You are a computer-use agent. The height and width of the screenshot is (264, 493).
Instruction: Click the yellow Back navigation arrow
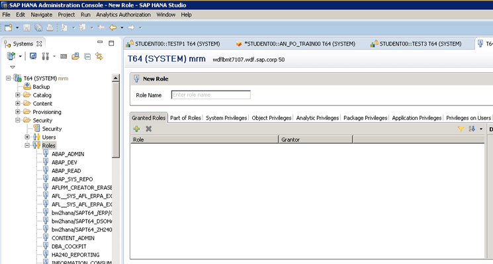[x=113, y=28]
